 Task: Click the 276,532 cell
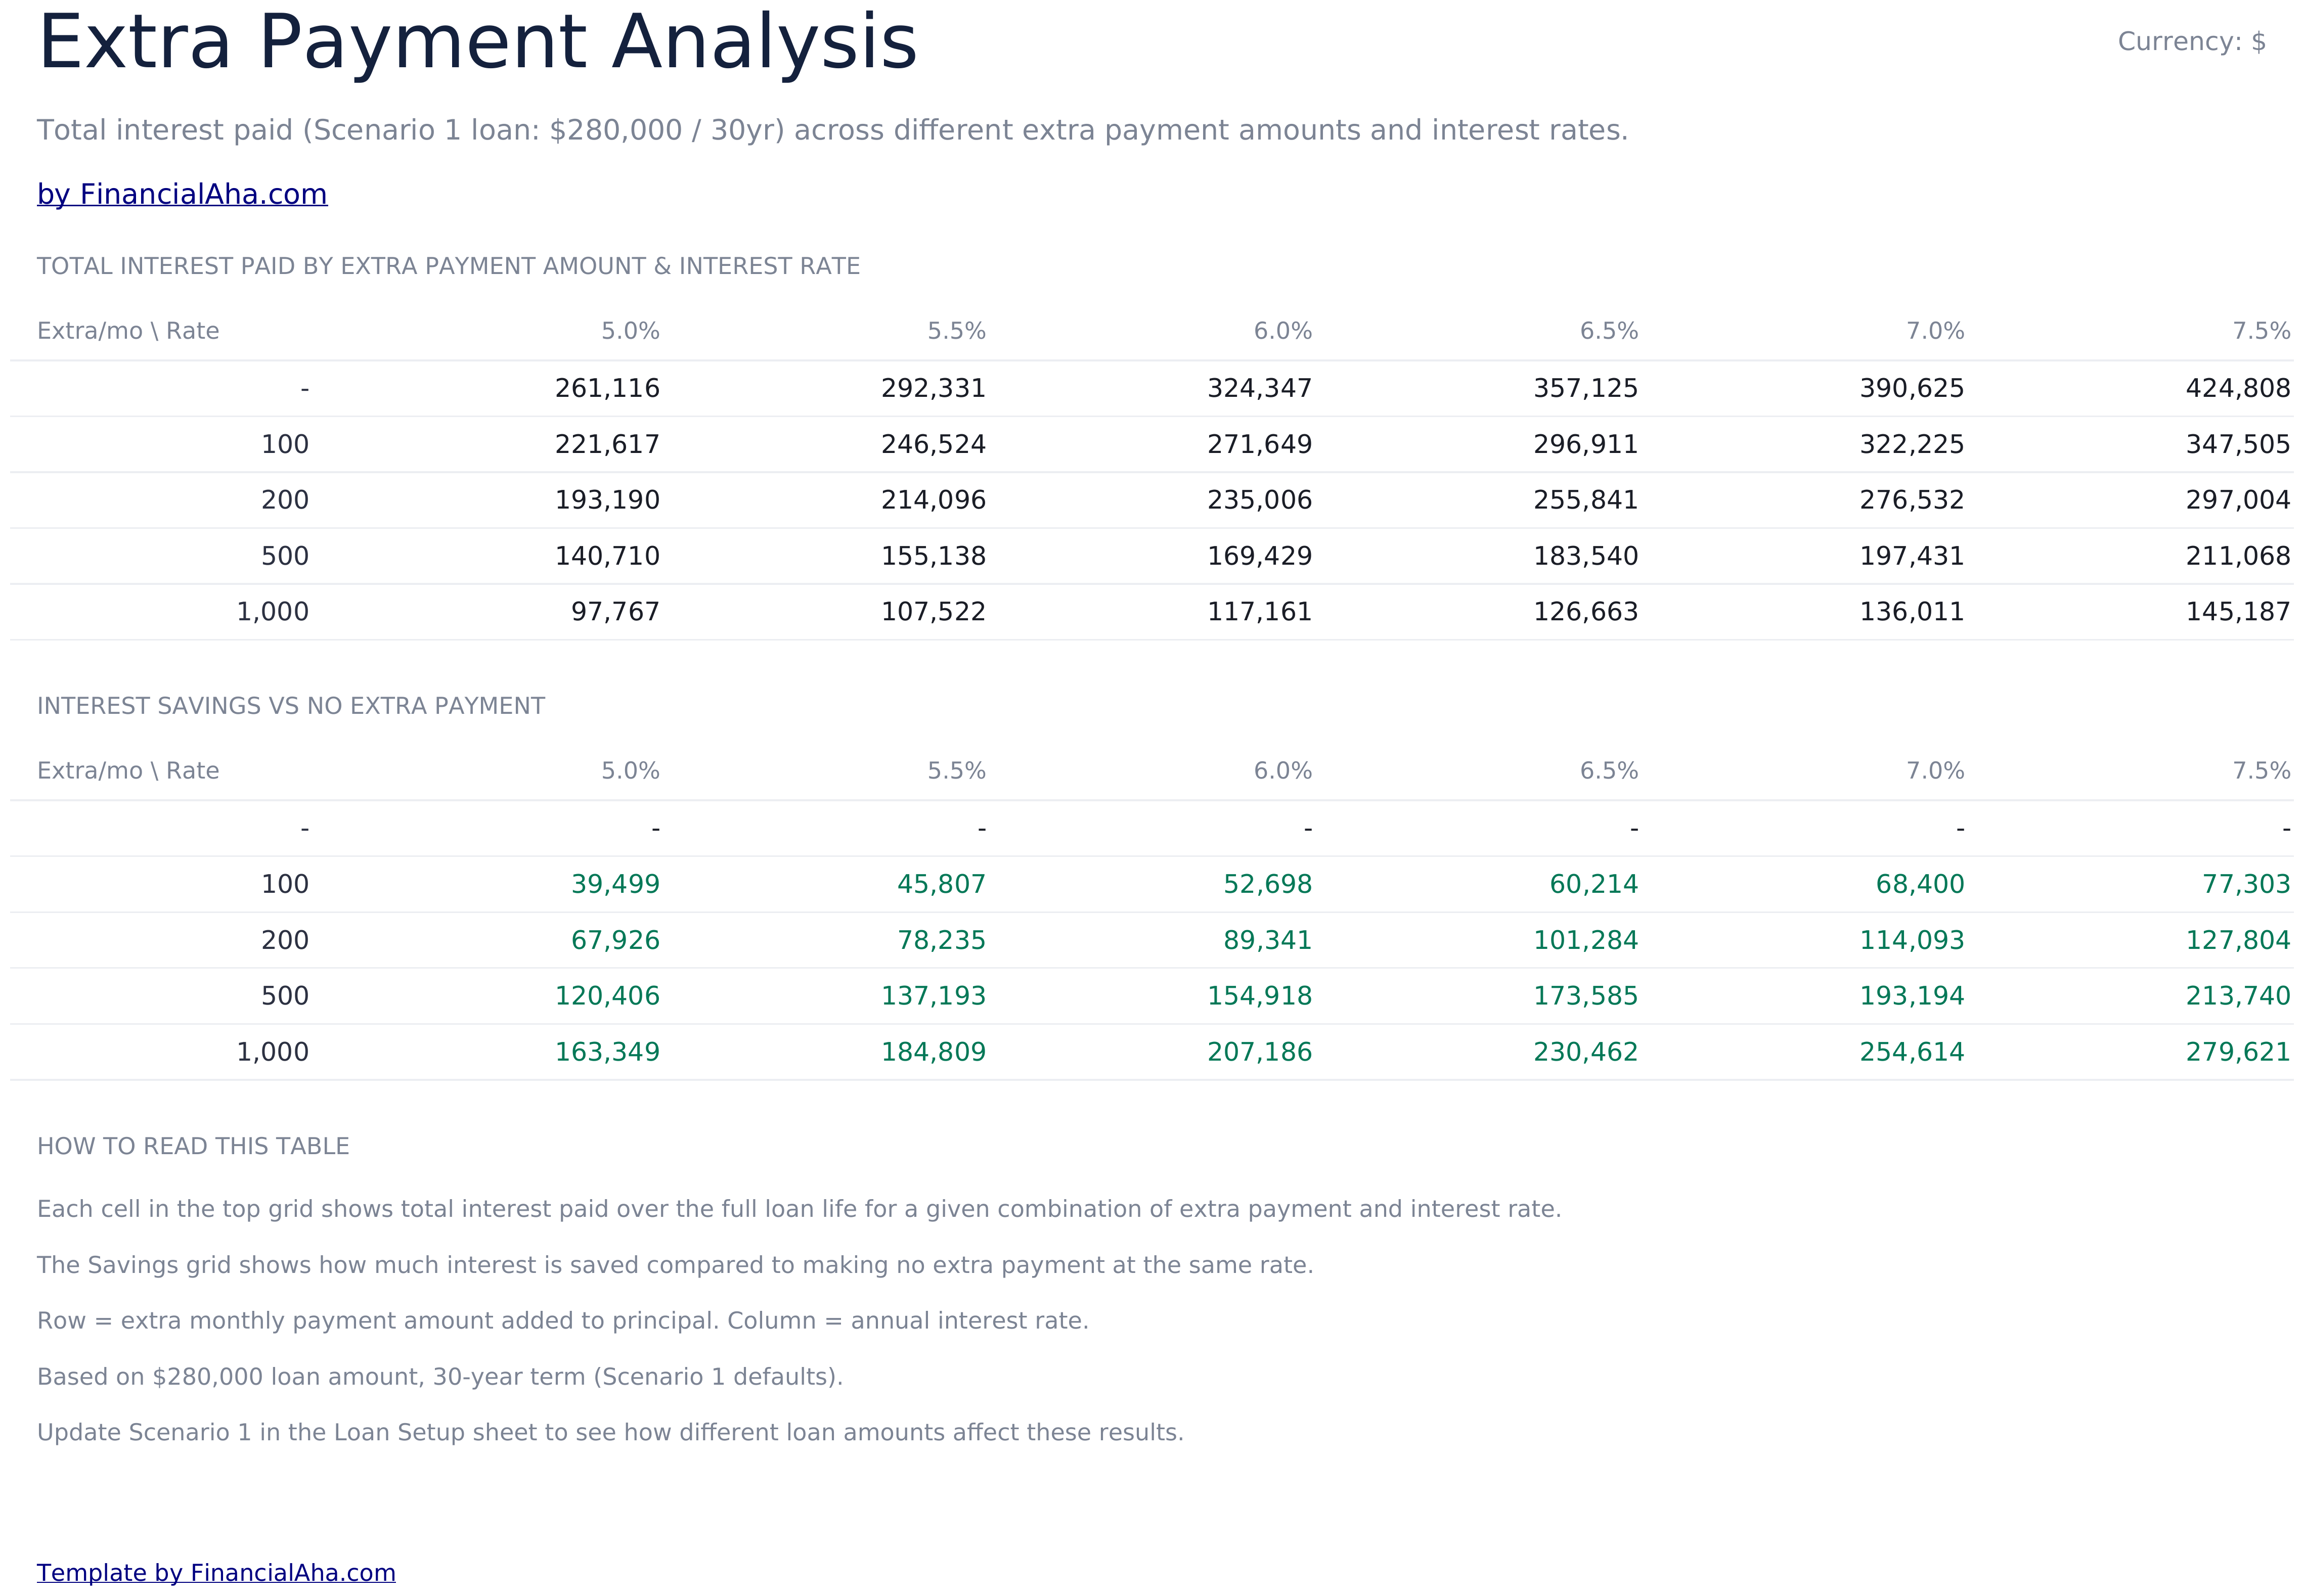coord(1912,500)
